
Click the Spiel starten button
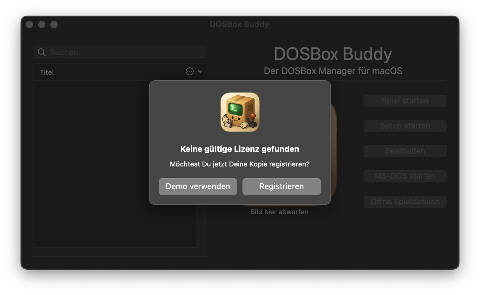(405, 101)
